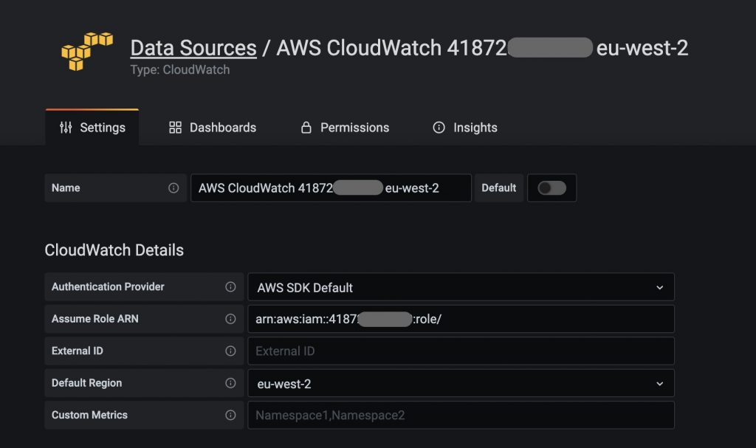The height and width of the screenshot is (448, 756).
Task: Click the Assume Role ARN info icon
Action: click(230, 319)
